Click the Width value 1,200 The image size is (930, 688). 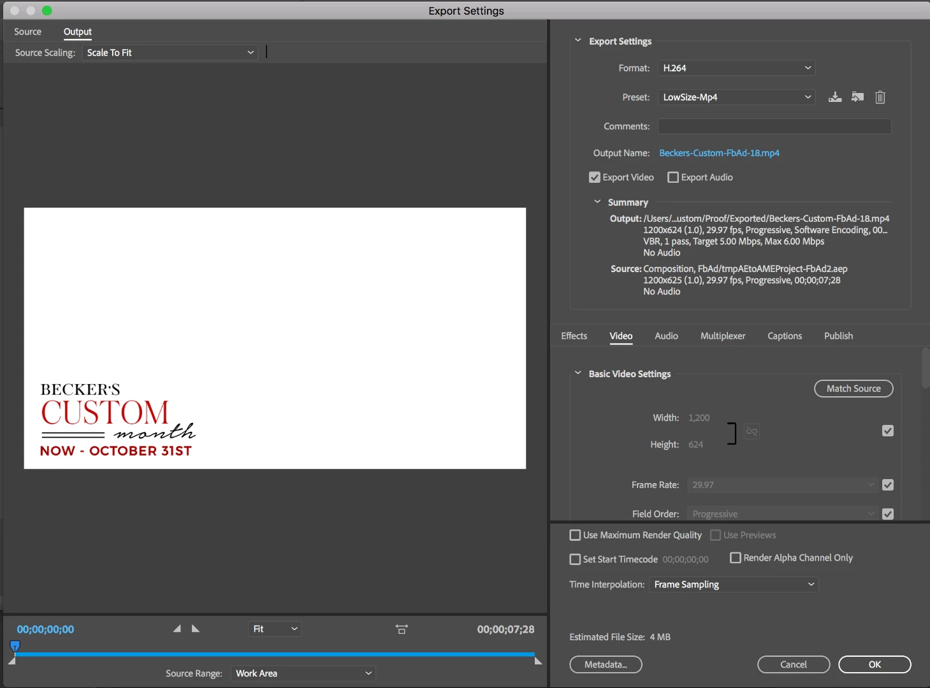699,418
